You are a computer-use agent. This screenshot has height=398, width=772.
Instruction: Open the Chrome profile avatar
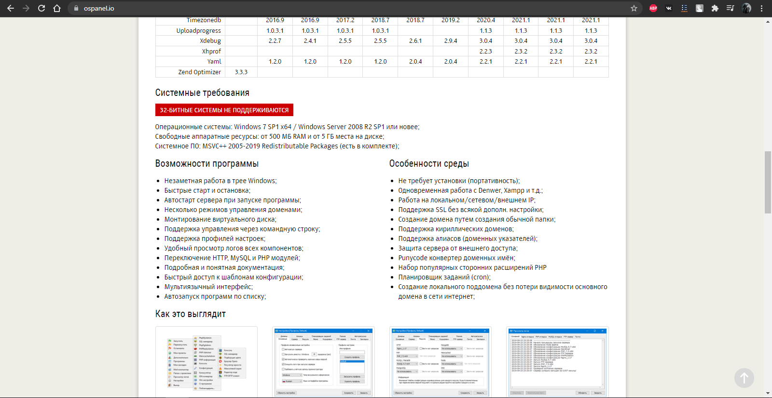click(x=746, y=8)
